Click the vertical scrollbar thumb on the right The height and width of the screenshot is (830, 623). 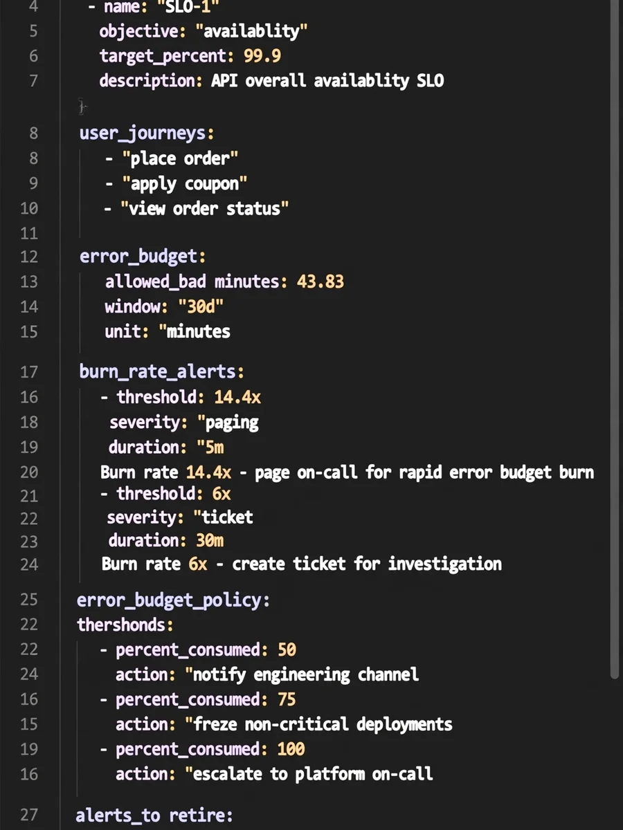(615, 339)
